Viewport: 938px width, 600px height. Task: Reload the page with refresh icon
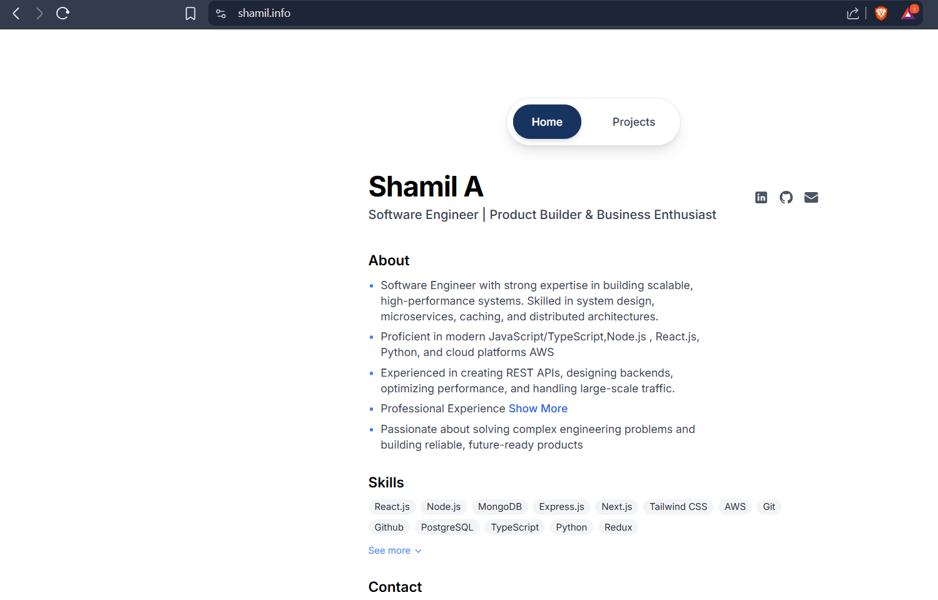point(63,13)
